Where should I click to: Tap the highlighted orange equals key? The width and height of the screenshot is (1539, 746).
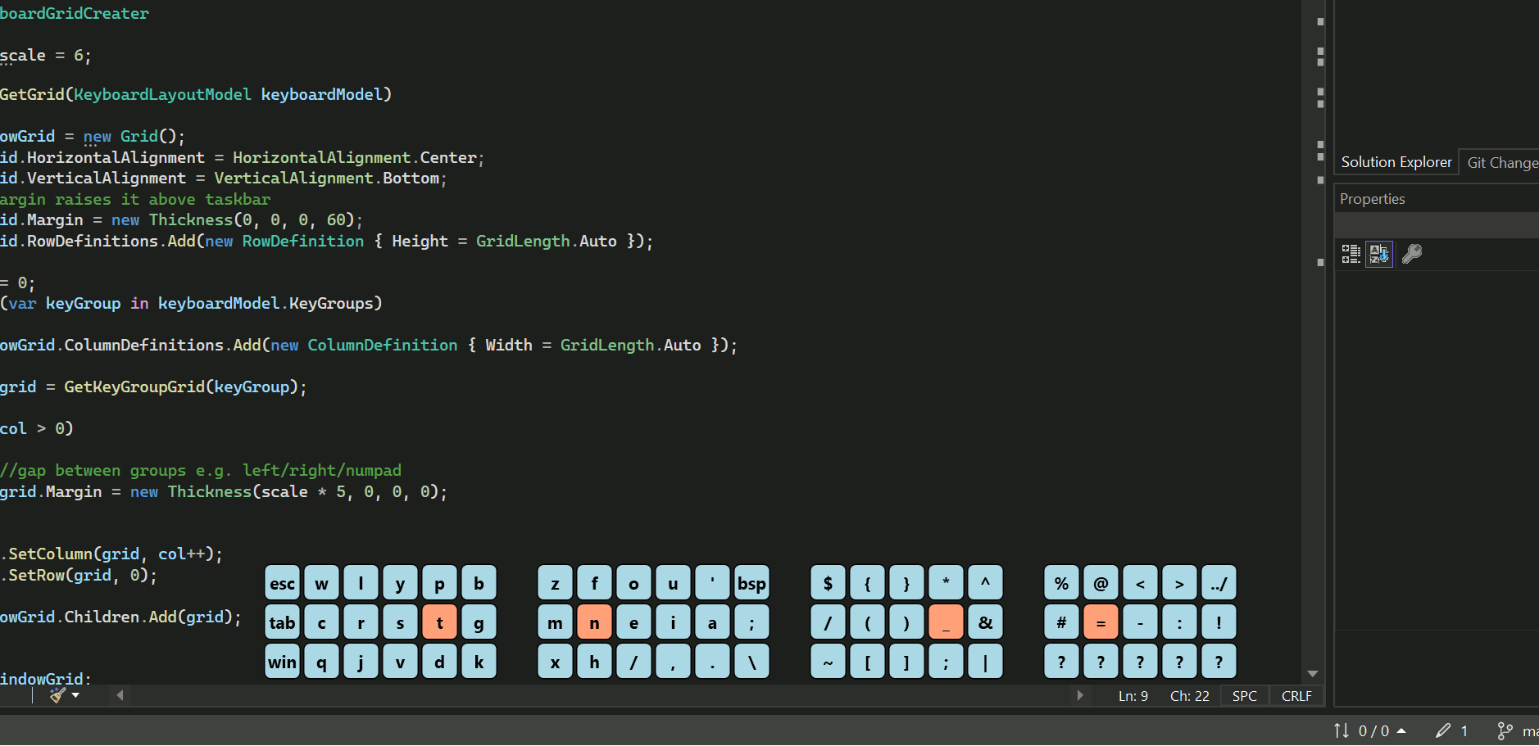[1101, 622]
